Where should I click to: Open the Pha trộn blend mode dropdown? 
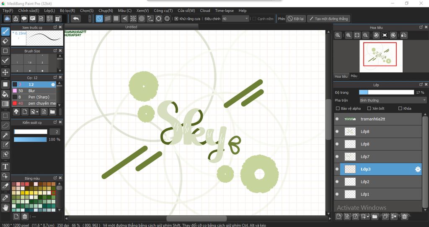pos(393,100)
